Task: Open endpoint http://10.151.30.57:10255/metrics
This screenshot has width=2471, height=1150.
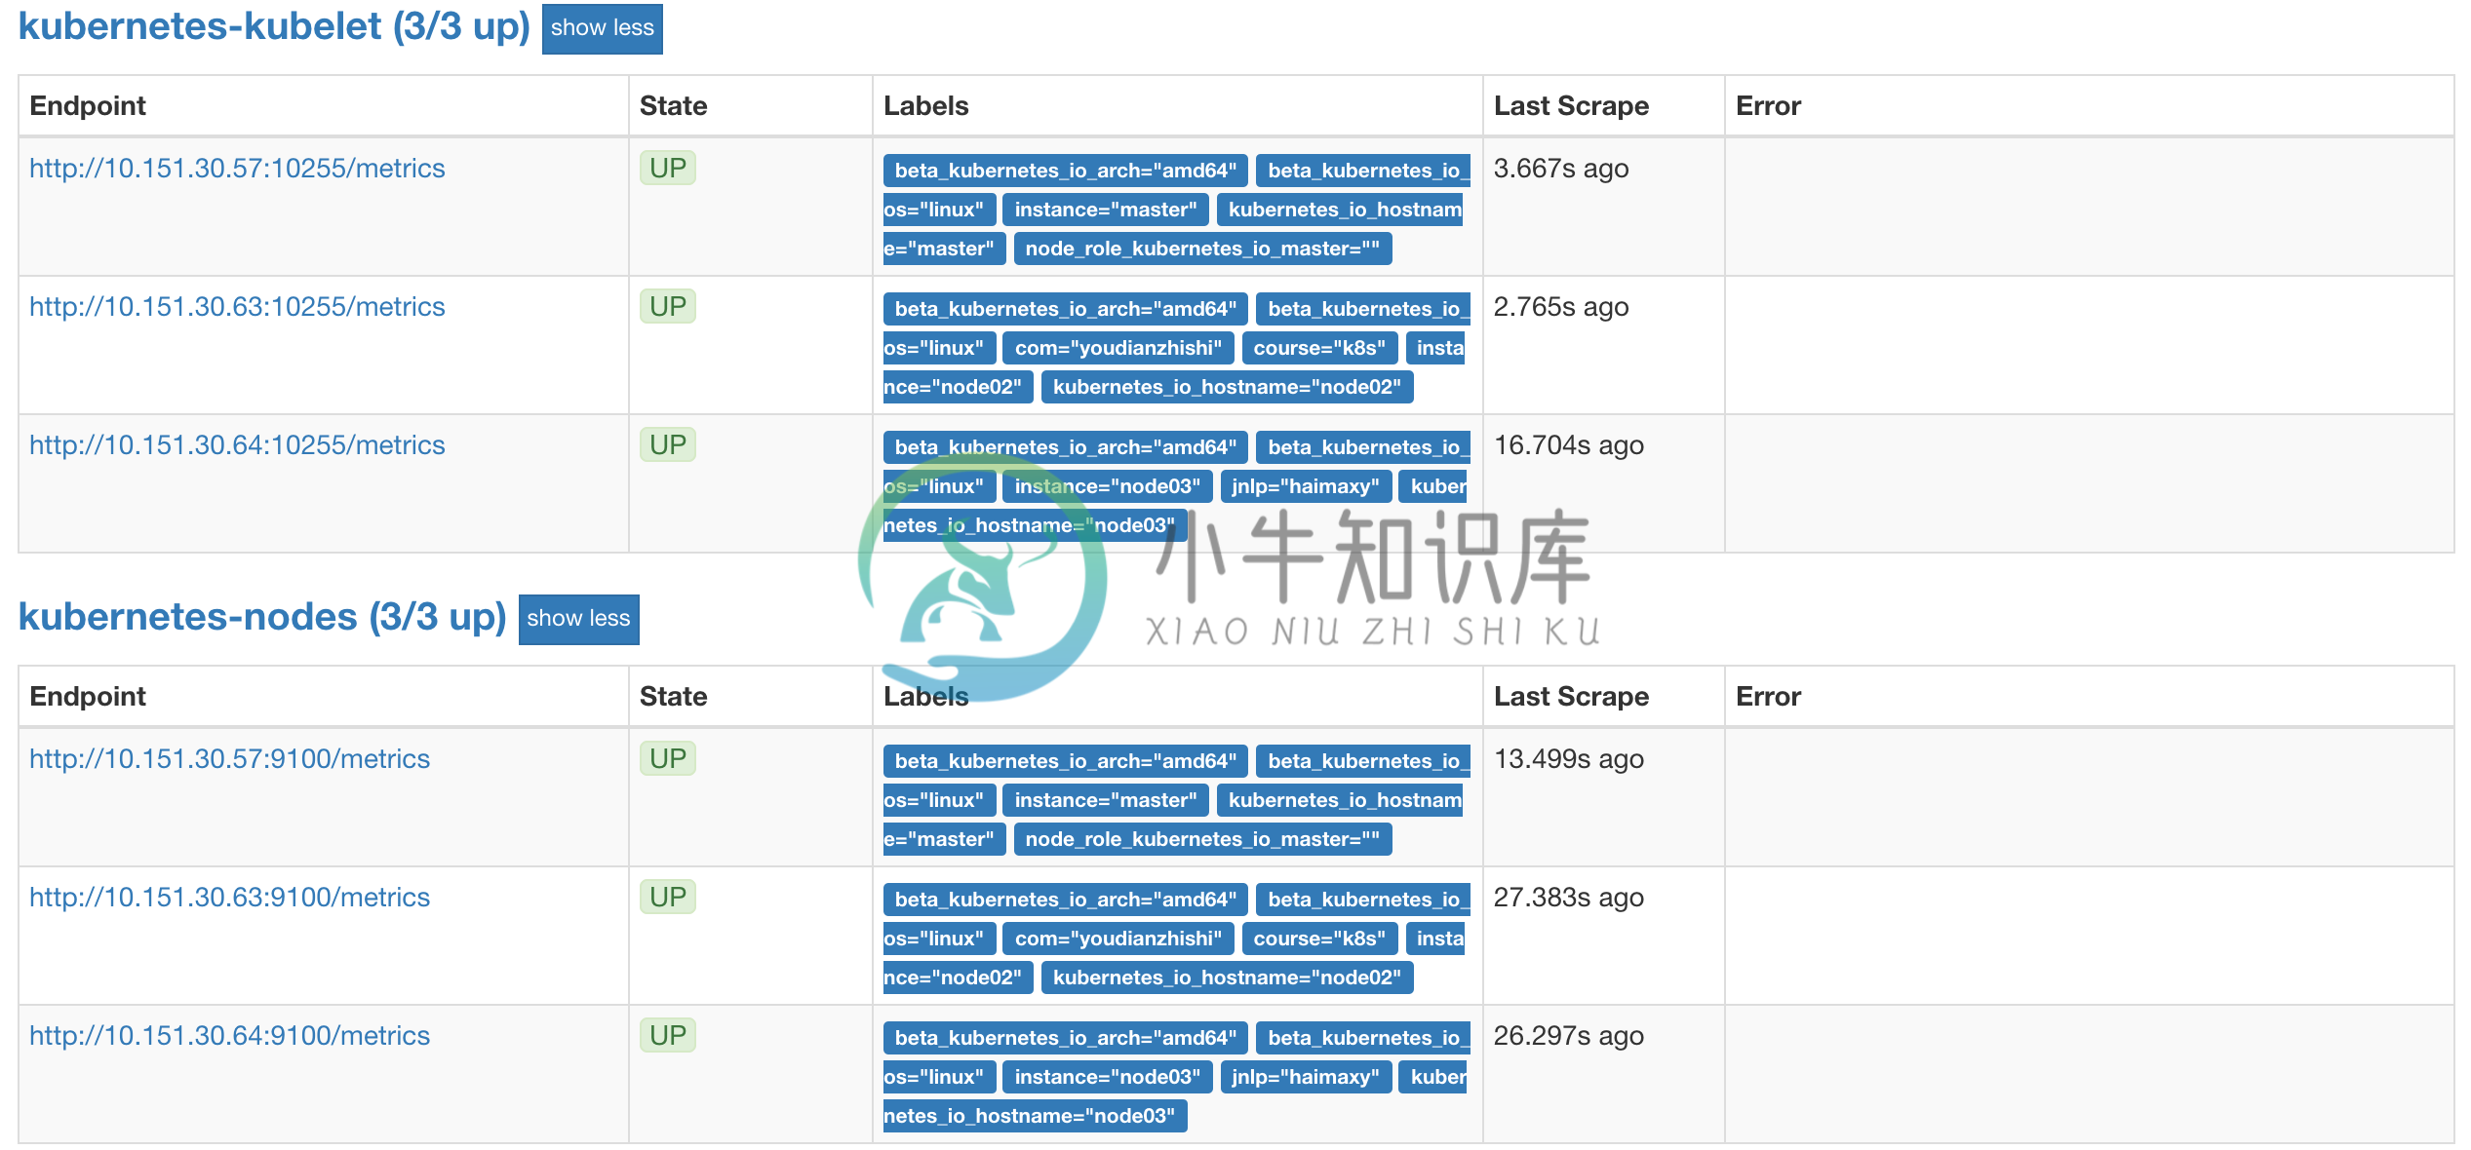Action: click(237, 169)
